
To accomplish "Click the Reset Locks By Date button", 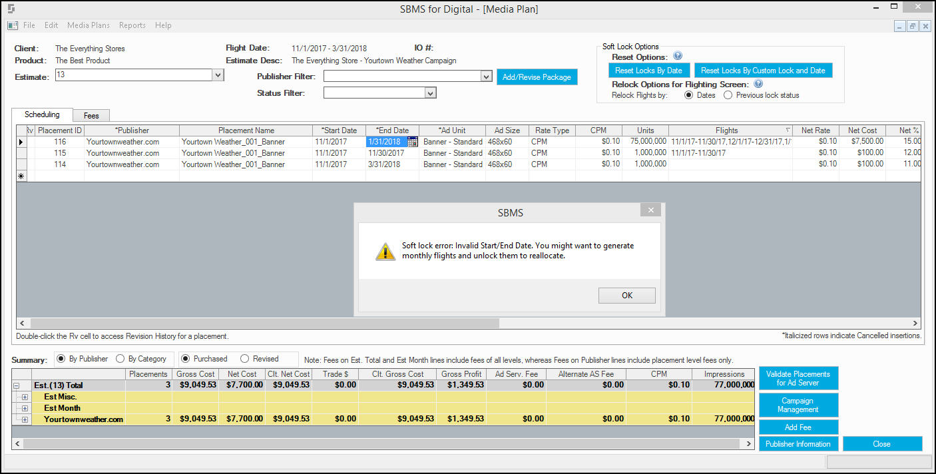I will [648, 71].
